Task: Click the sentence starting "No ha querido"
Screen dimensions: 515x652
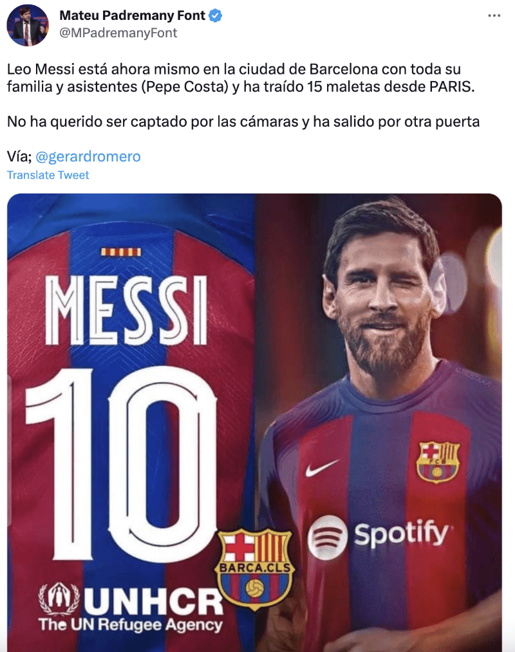Action: coord(243,122)
